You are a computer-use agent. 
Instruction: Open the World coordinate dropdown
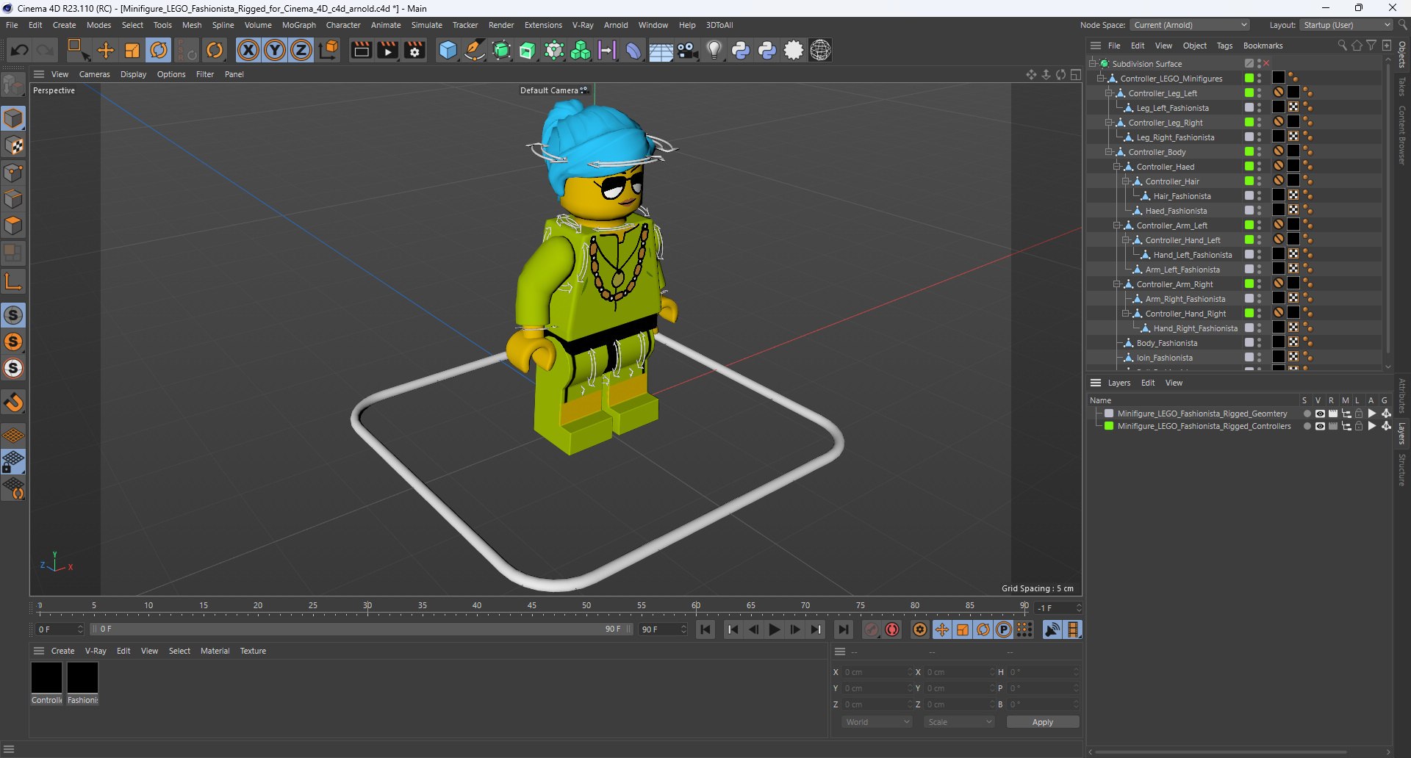pyautogui.click(x=877, y=722)
